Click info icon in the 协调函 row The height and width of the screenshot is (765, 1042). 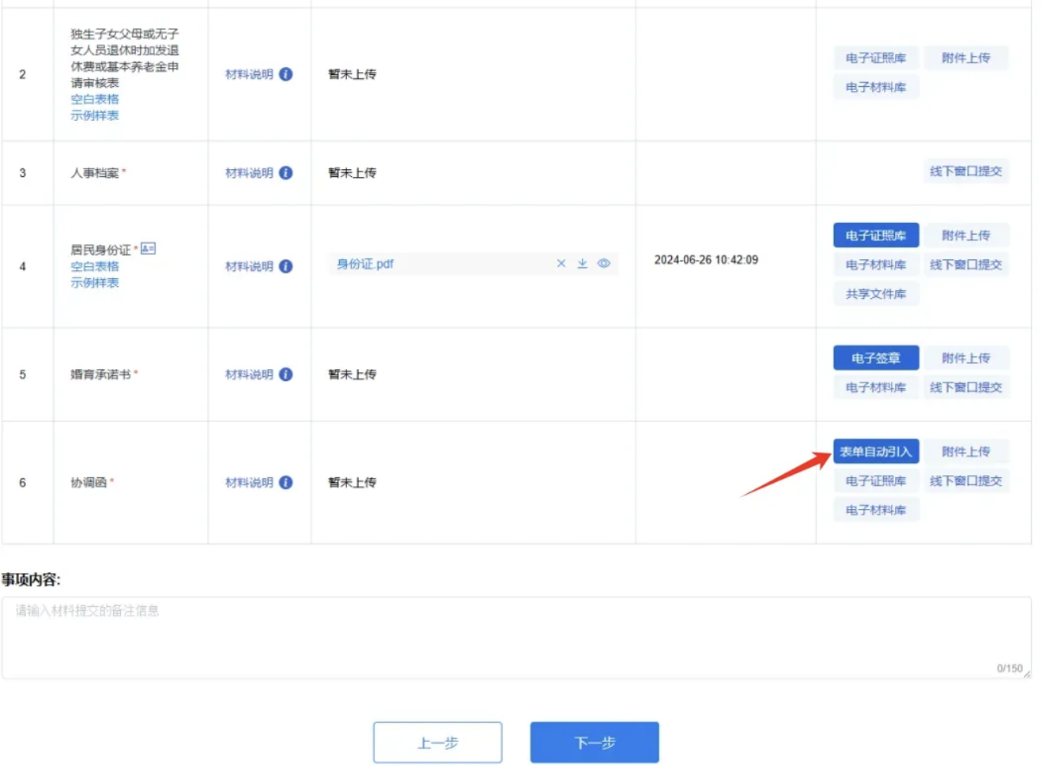(286, 483)
